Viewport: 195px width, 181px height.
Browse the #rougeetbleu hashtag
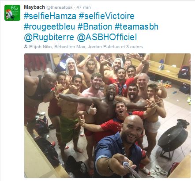pyautogui.click(x=49, y=26)
